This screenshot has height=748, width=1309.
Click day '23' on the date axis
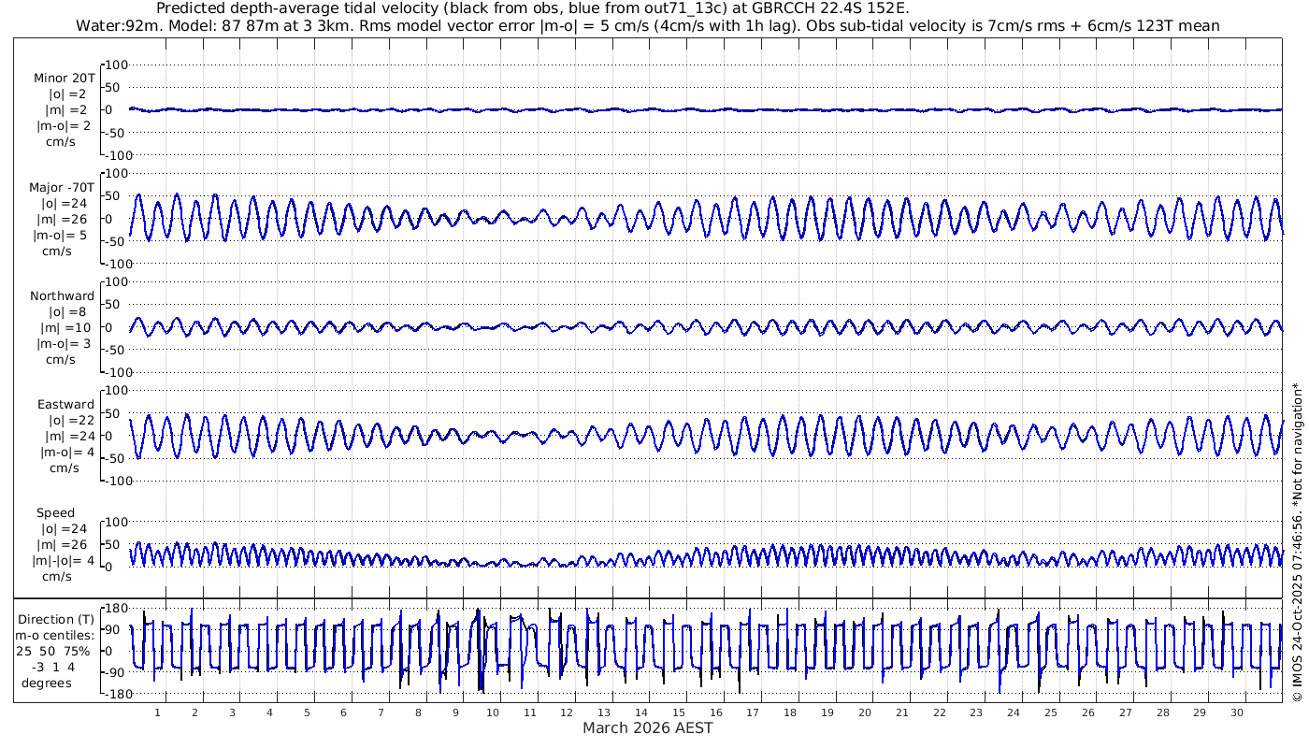(x=976, y=712)
